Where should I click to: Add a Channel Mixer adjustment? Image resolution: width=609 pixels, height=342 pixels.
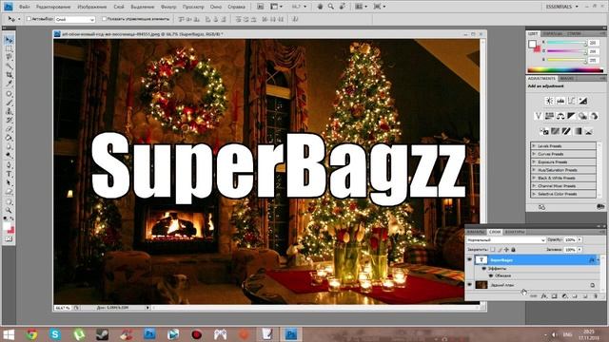[x=594, y=116]
